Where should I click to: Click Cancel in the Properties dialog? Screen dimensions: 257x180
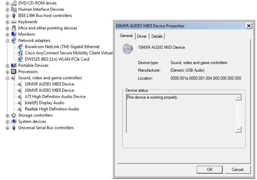point(238,170)
